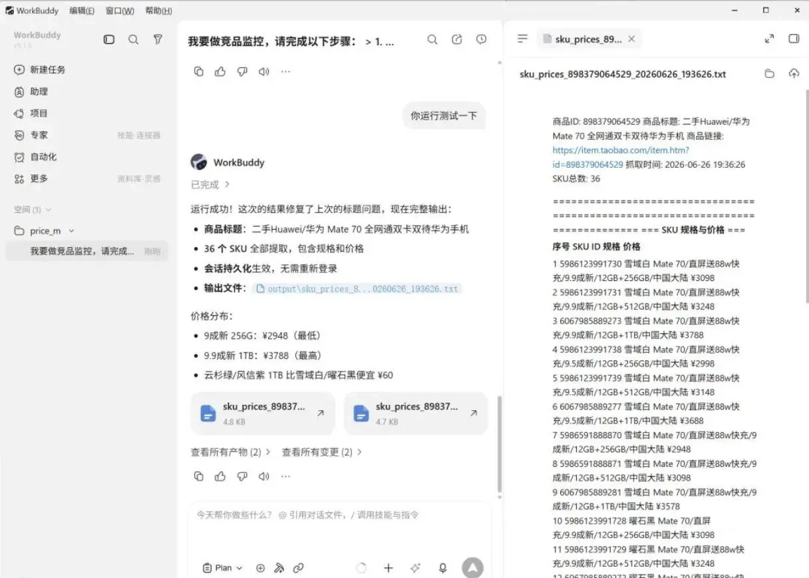Start voice input with microphone icon
This screenshot has width=809, height=578.
(442, 568)
